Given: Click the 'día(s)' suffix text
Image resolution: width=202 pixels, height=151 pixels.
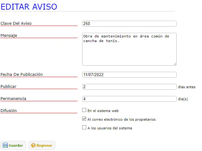Looking at the screenshot, I should click(x=183, y=99).
